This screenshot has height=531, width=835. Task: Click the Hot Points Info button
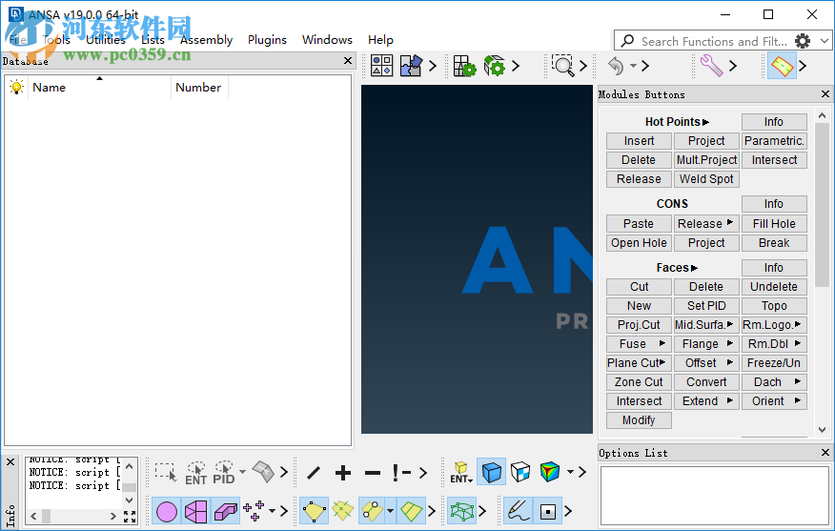774,122
